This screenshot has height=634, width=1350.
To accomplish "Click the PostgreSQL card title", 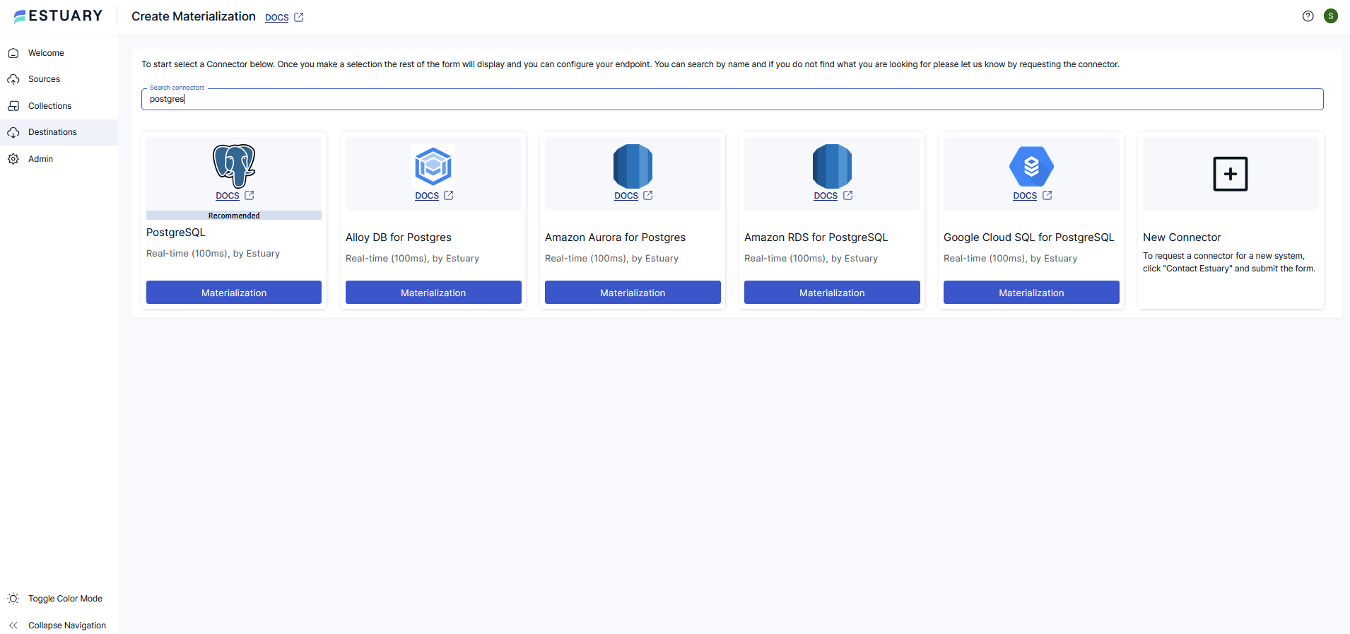I will click(x=176, y=233).
